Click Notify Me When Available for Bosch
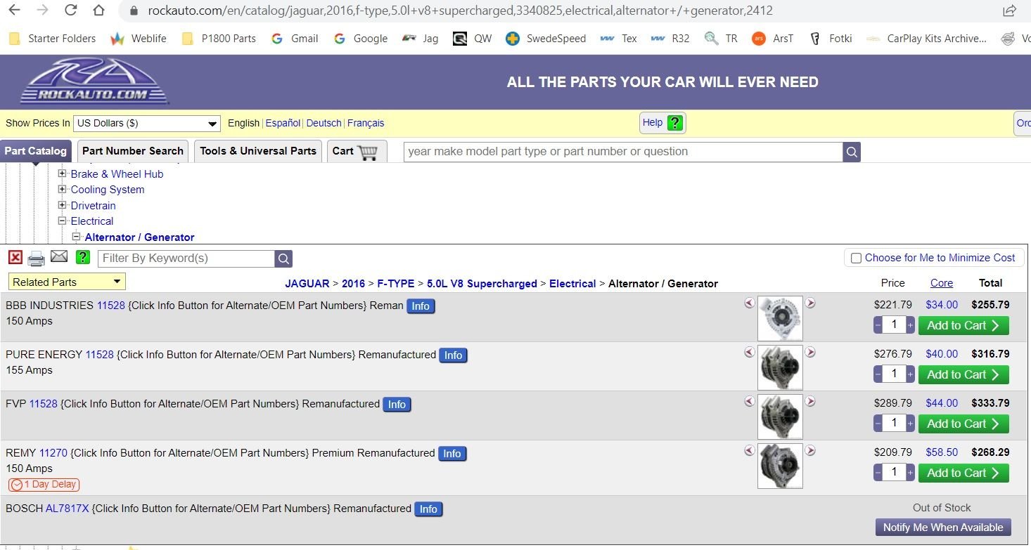Viewport: 1031px width, 550px height. (x=943, y=527)
